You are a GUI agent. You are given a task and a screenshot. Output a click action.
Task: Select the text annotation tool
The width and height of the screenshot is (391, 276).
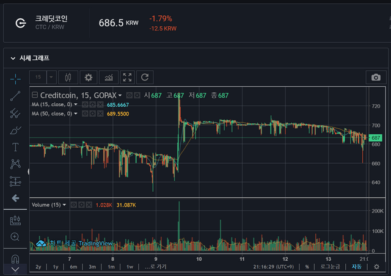point(15,147)
